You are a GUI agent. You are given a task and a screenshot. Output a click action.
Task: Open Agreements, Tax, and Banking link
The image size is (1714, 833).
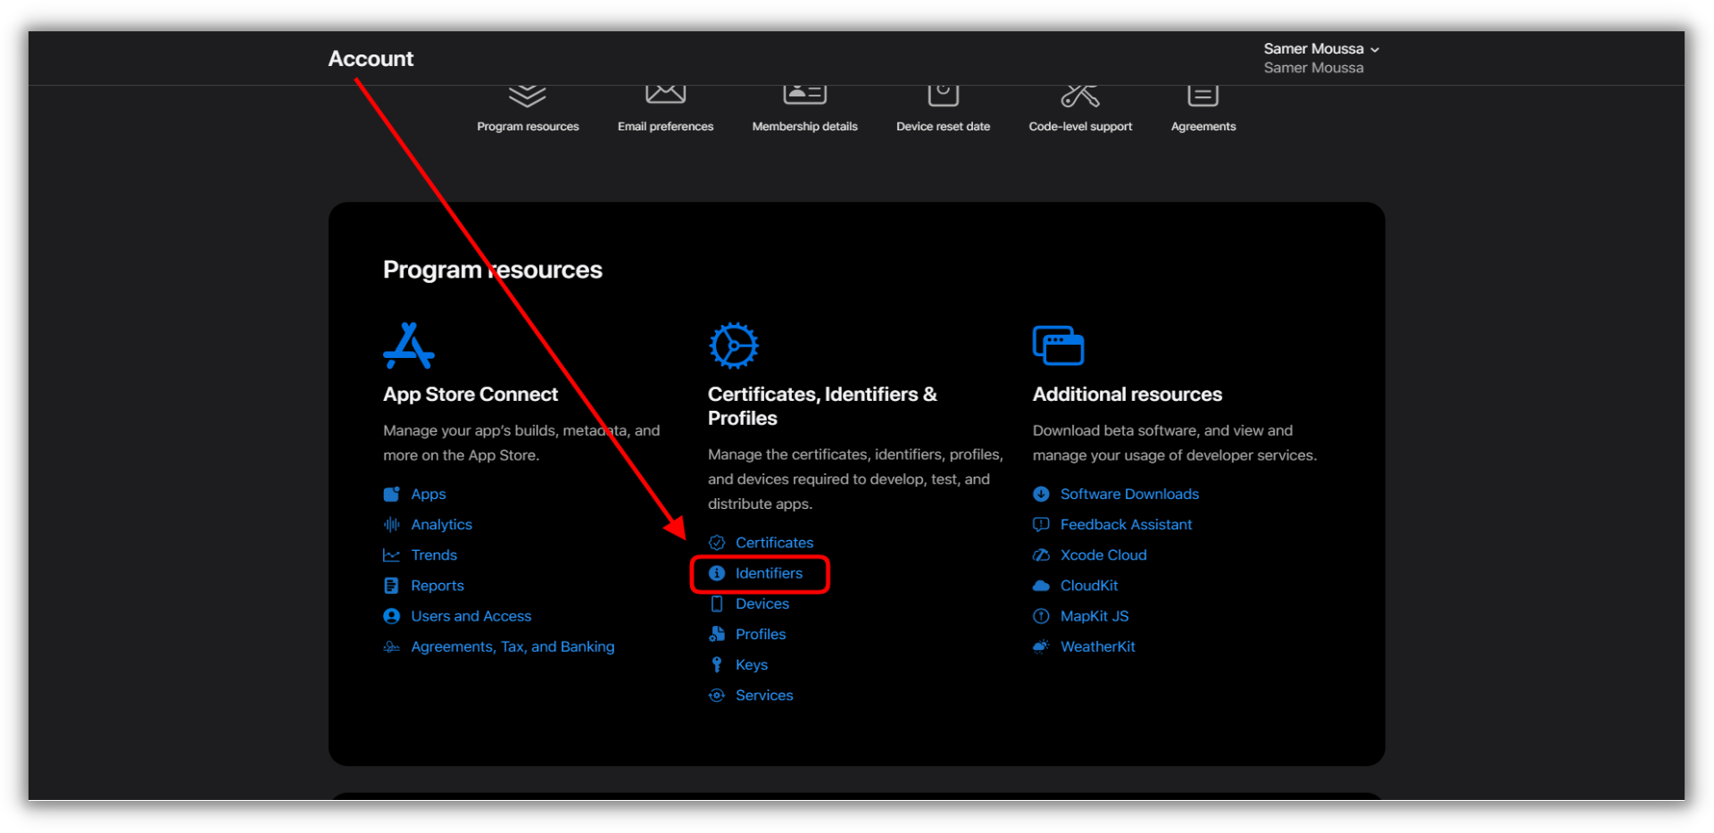[x=512, y=646]
